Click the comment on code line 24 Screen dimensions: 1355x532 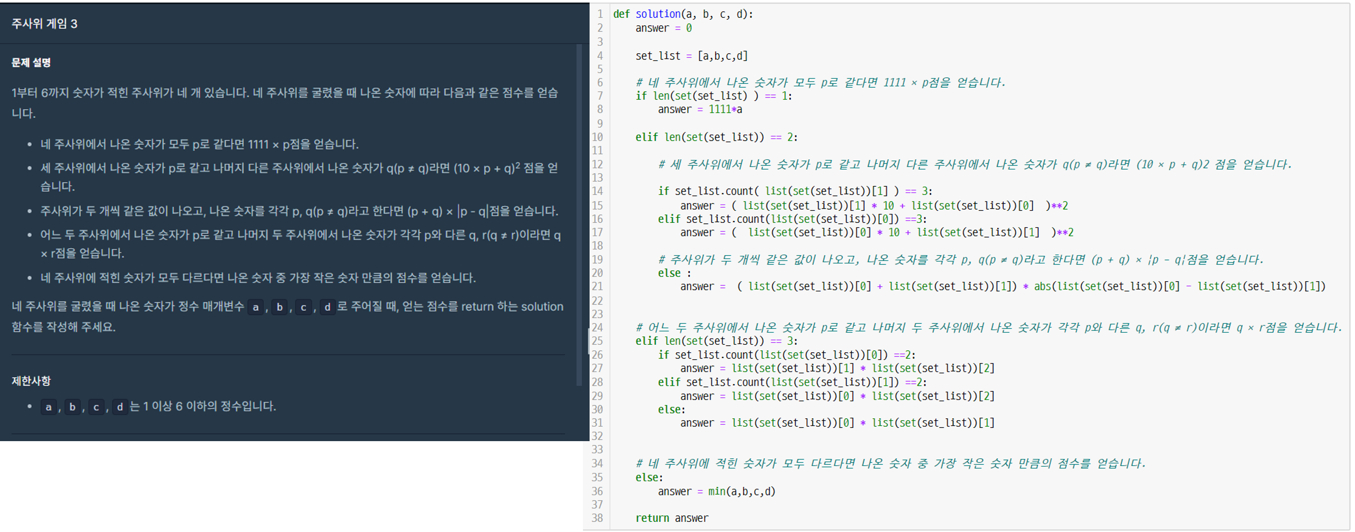[989, 328]
